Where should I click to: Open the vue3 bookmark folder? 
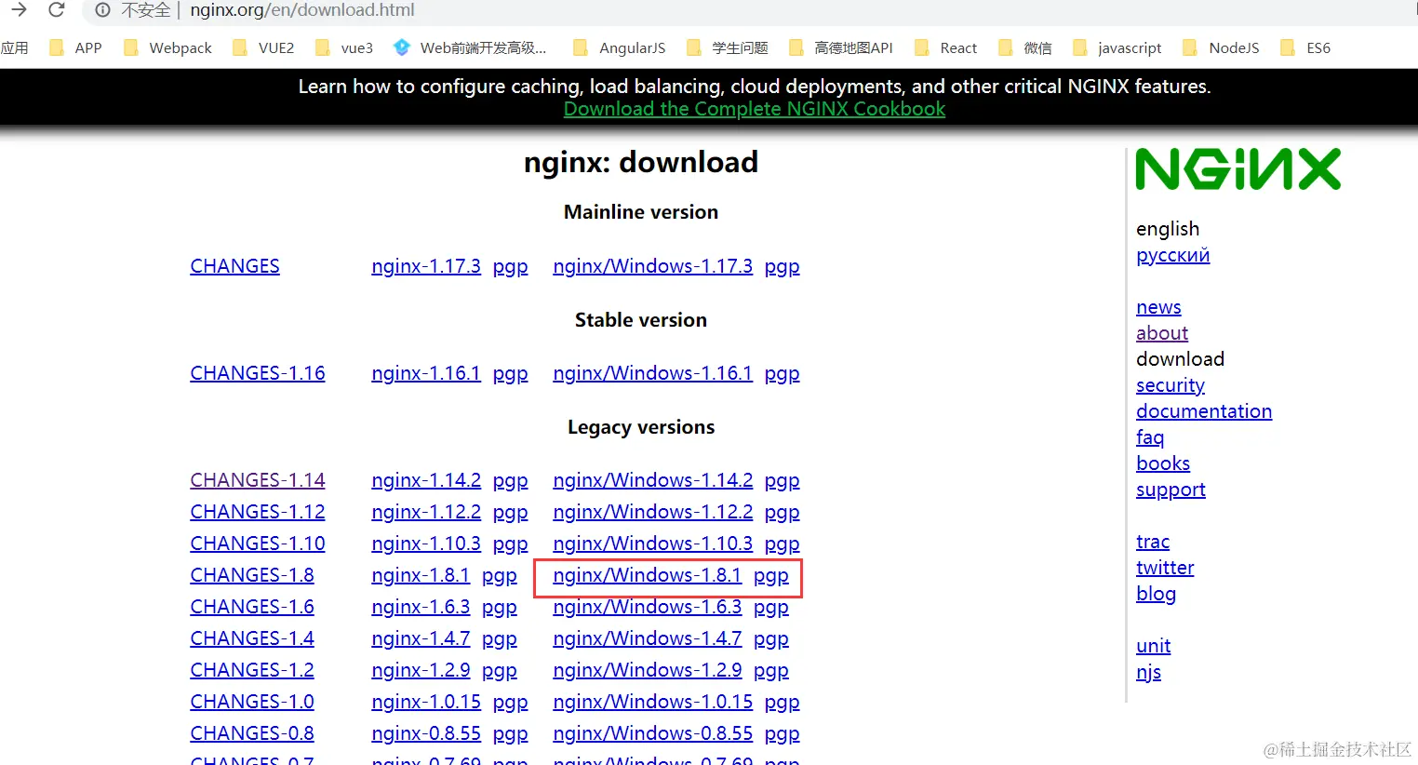click(x=344, y=47)
